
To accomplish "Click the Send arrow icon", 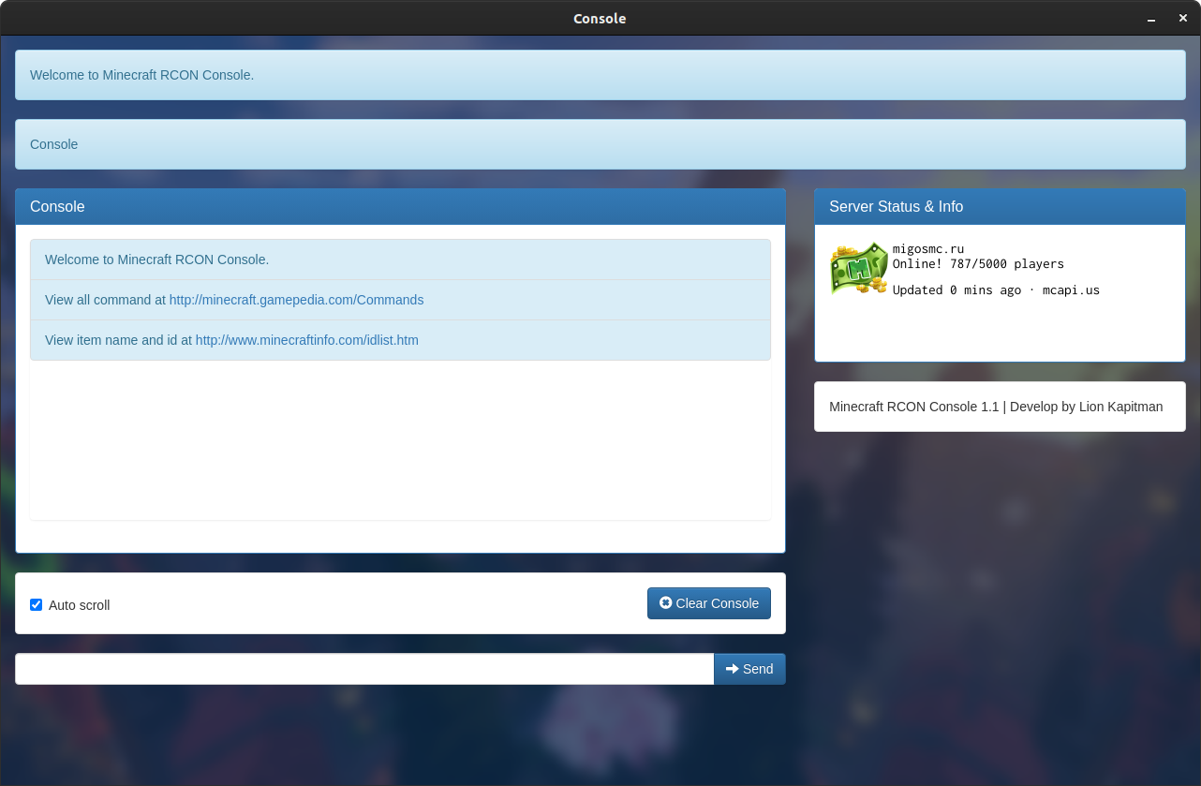I will (x=732, y=669).
